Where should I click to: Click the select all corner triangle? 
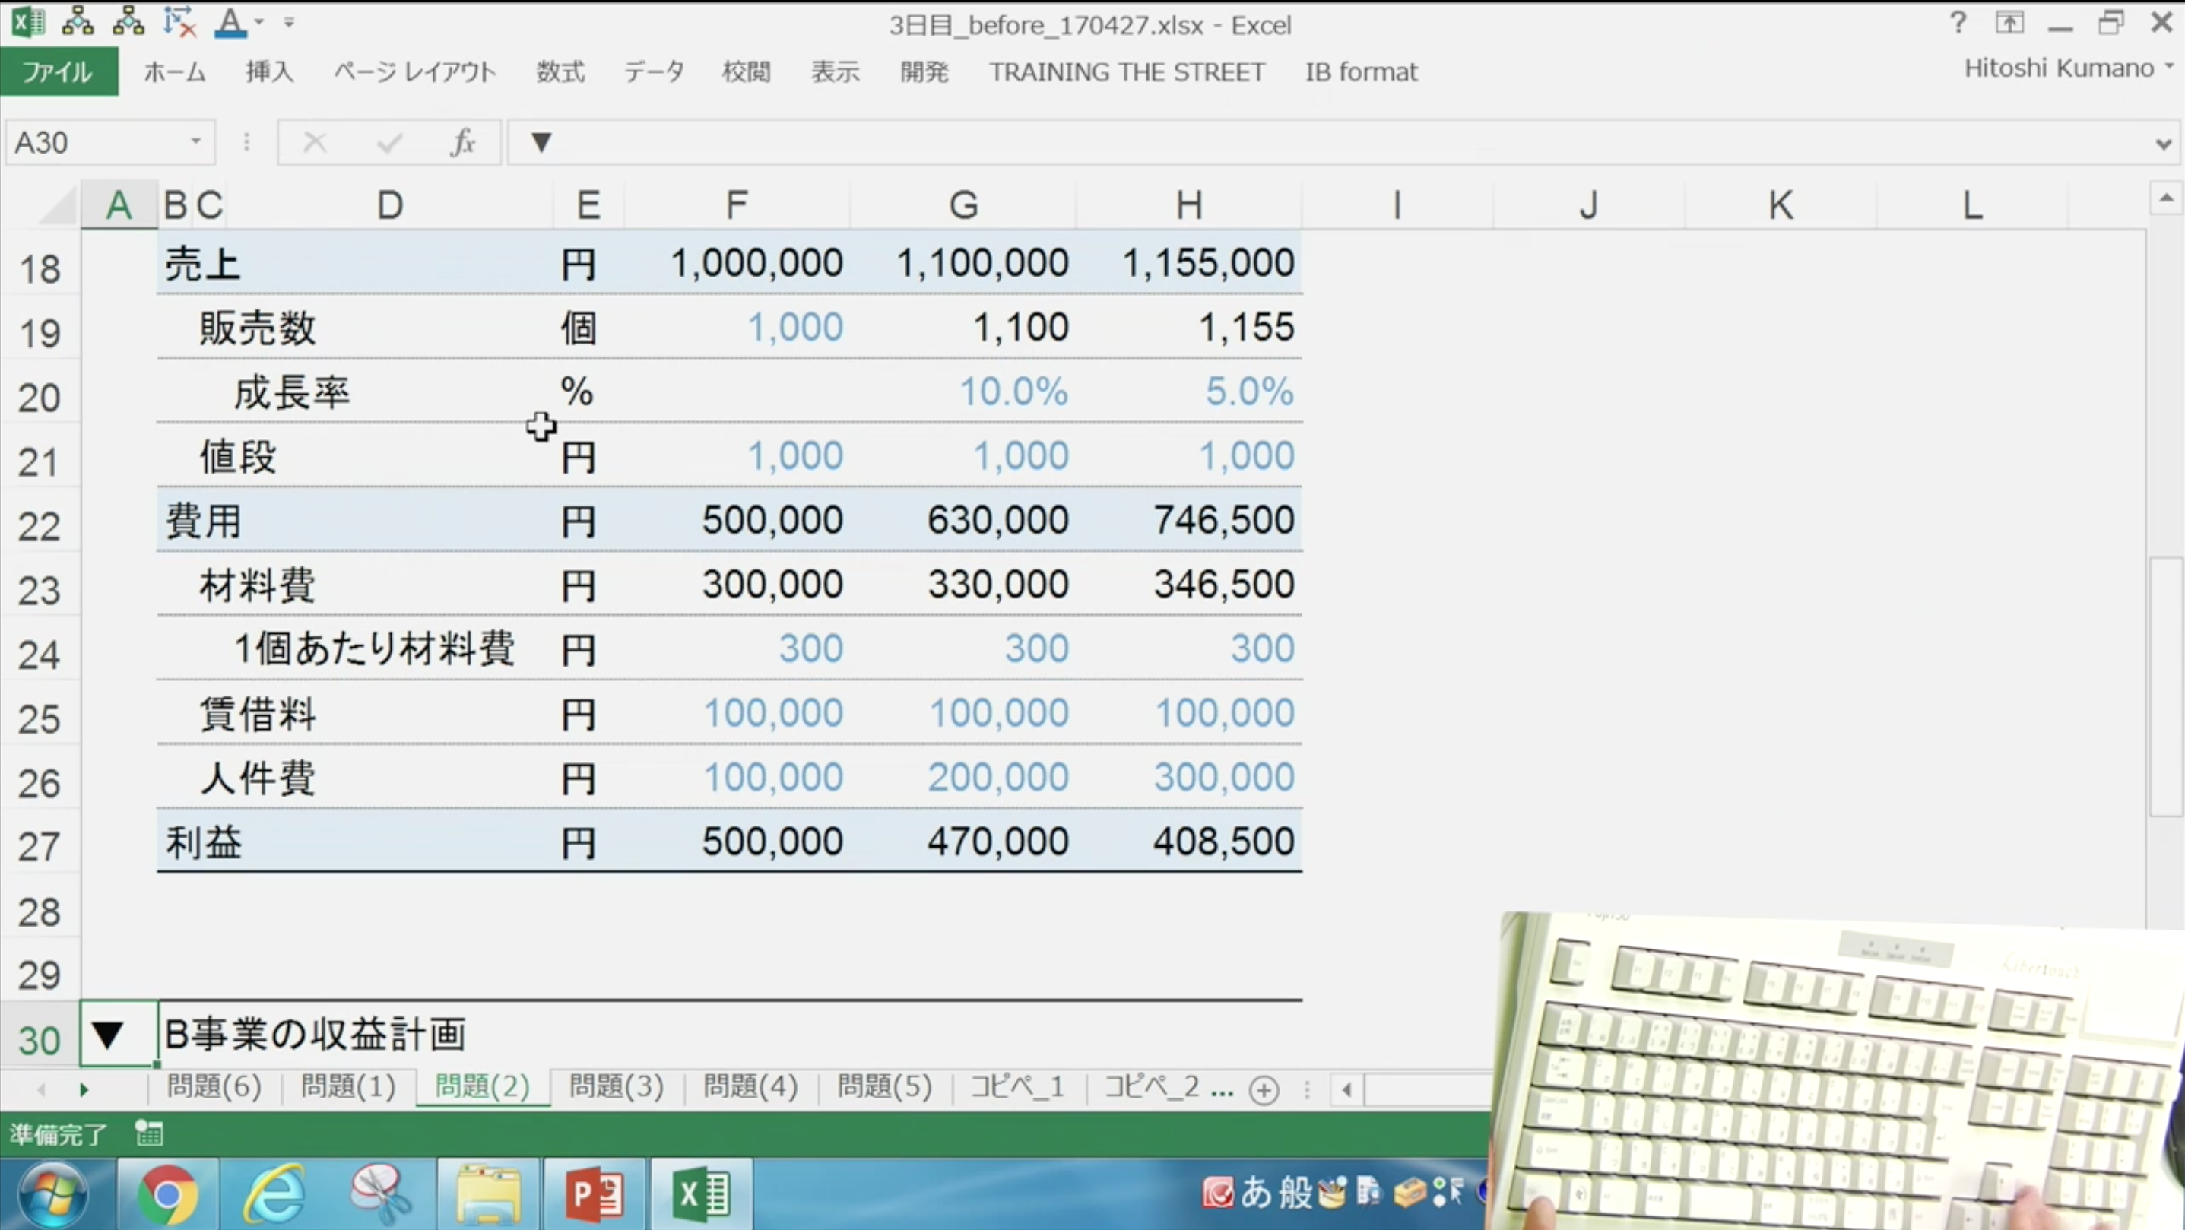59,205
